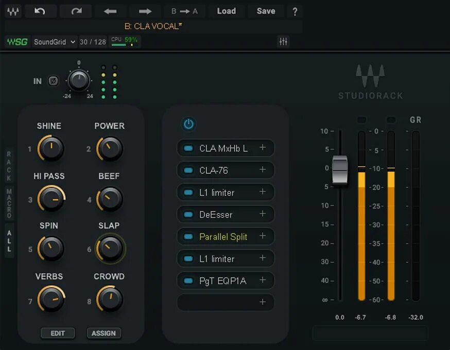Viewport: 450px width, 350px height.
Task: Click the EDIT macros button
Action: [58, 334]
